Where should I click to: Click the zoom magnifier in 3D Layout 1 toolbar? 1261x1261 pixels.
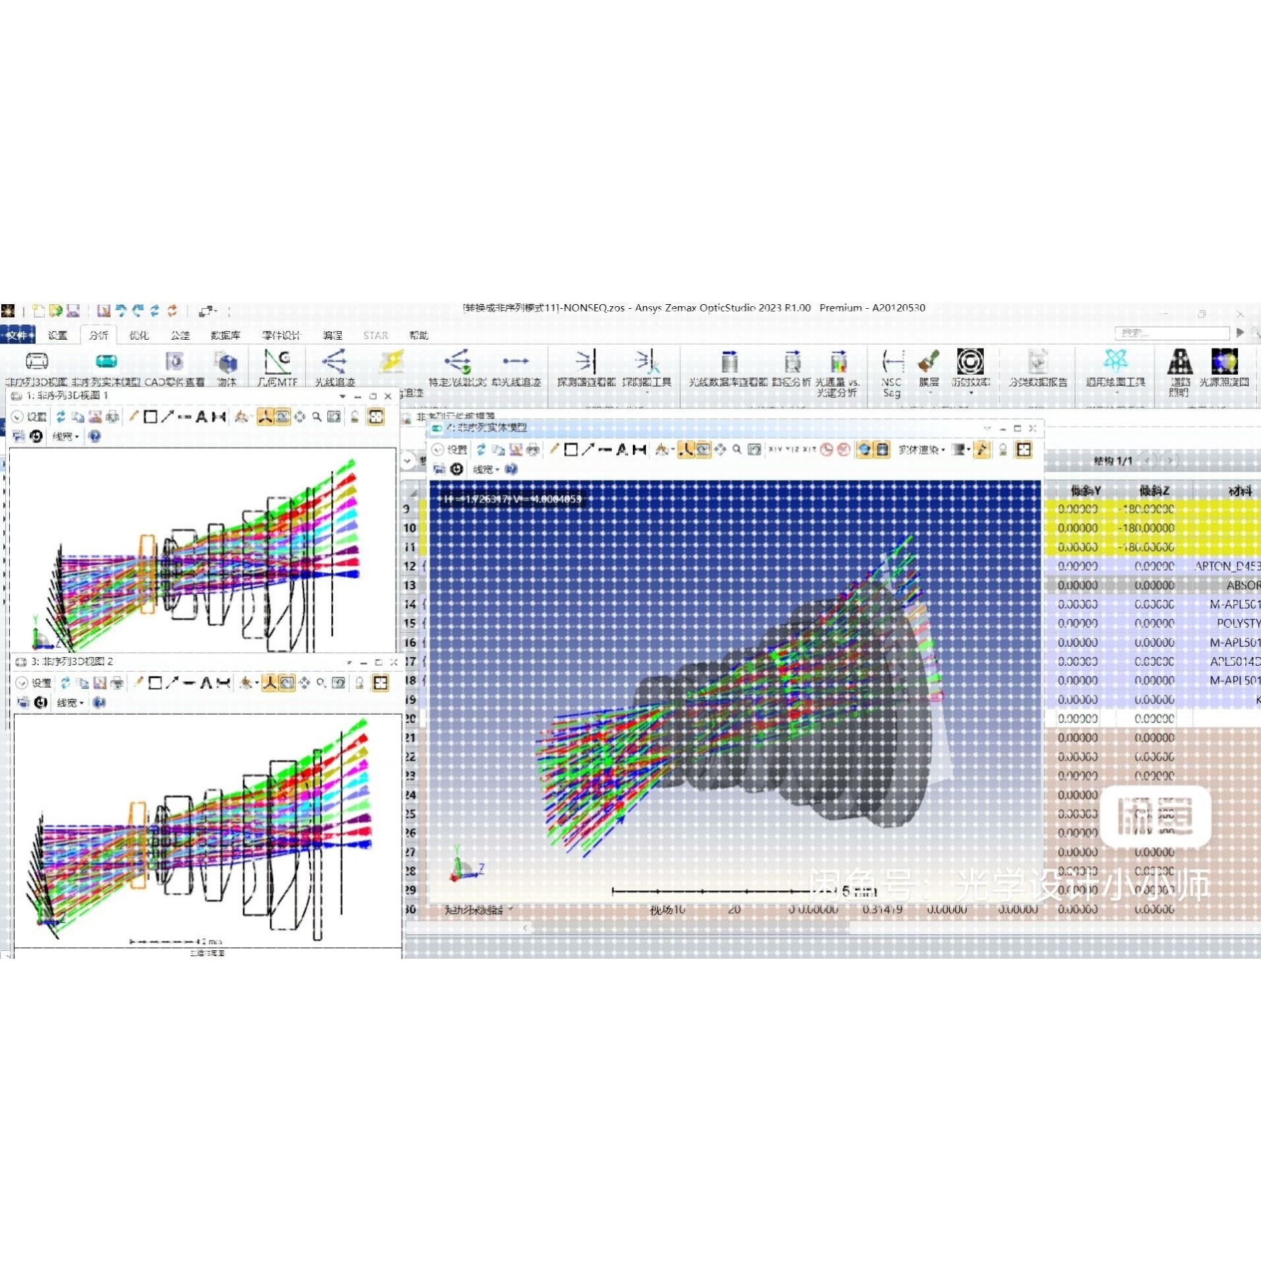pyautogui.click(x=317, y=416)
